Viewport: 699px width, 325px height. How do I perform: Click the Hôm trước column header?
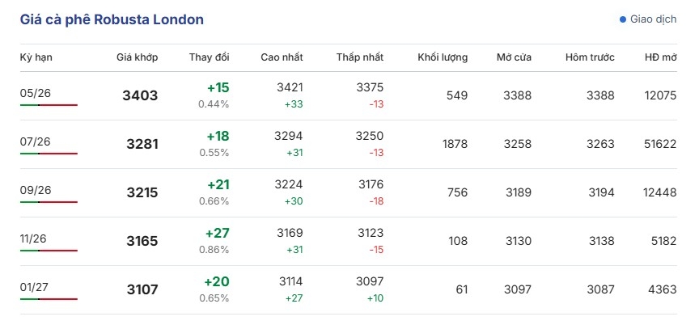(590, 57)
